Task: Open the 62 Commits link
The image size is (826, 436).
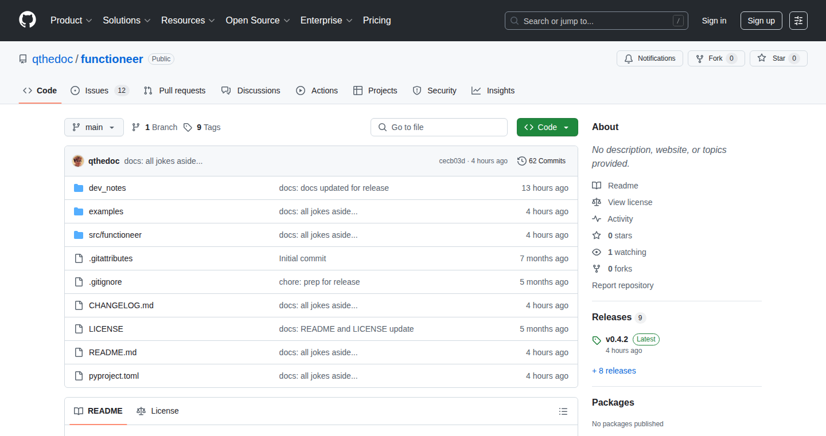Action: pyautogui.click(x=541, y=161)
